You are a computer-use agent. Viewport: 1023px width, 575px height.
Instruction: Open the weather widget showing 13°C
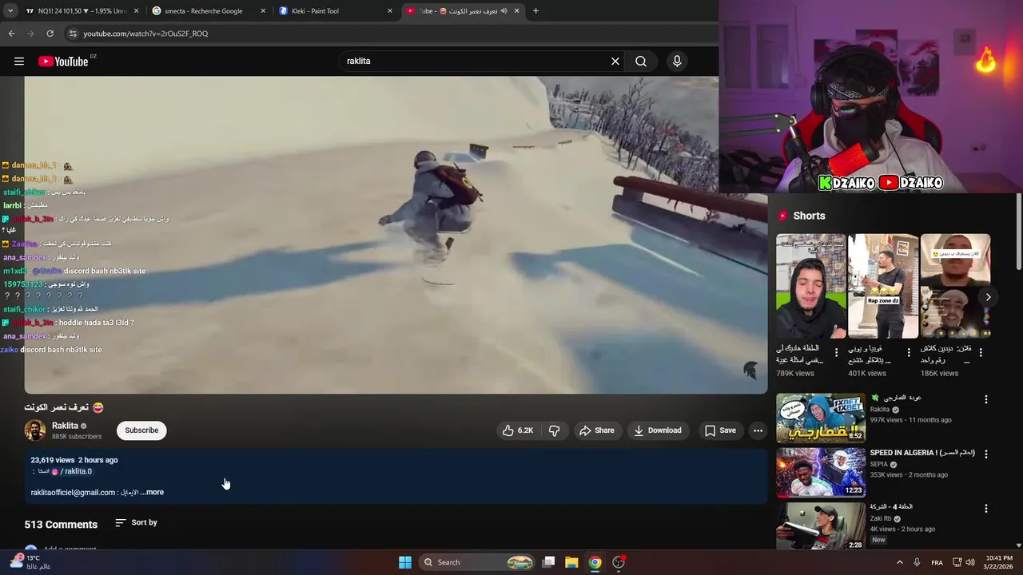pos(29,562)
